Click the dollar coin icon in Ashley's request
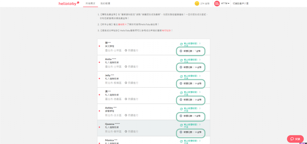The width and height of the screenshot is (307, 144). click(x=181, y=116)
